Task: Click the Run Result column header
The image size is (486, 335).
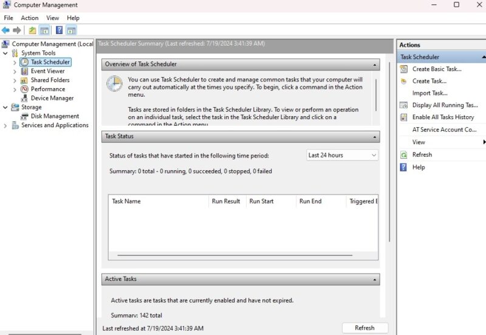Action: (x=227, y=201)
